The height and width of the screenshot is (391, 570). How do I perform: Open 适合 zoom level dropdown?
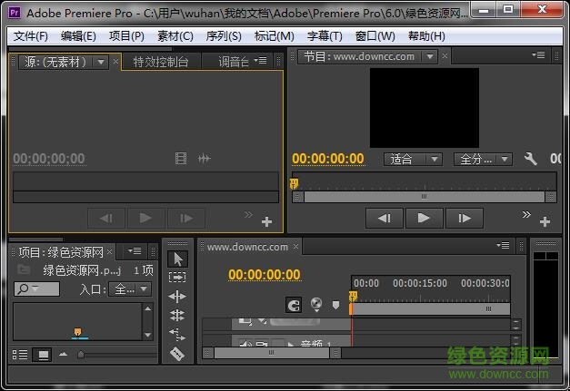pyautogui.click(x=412, y=159)
